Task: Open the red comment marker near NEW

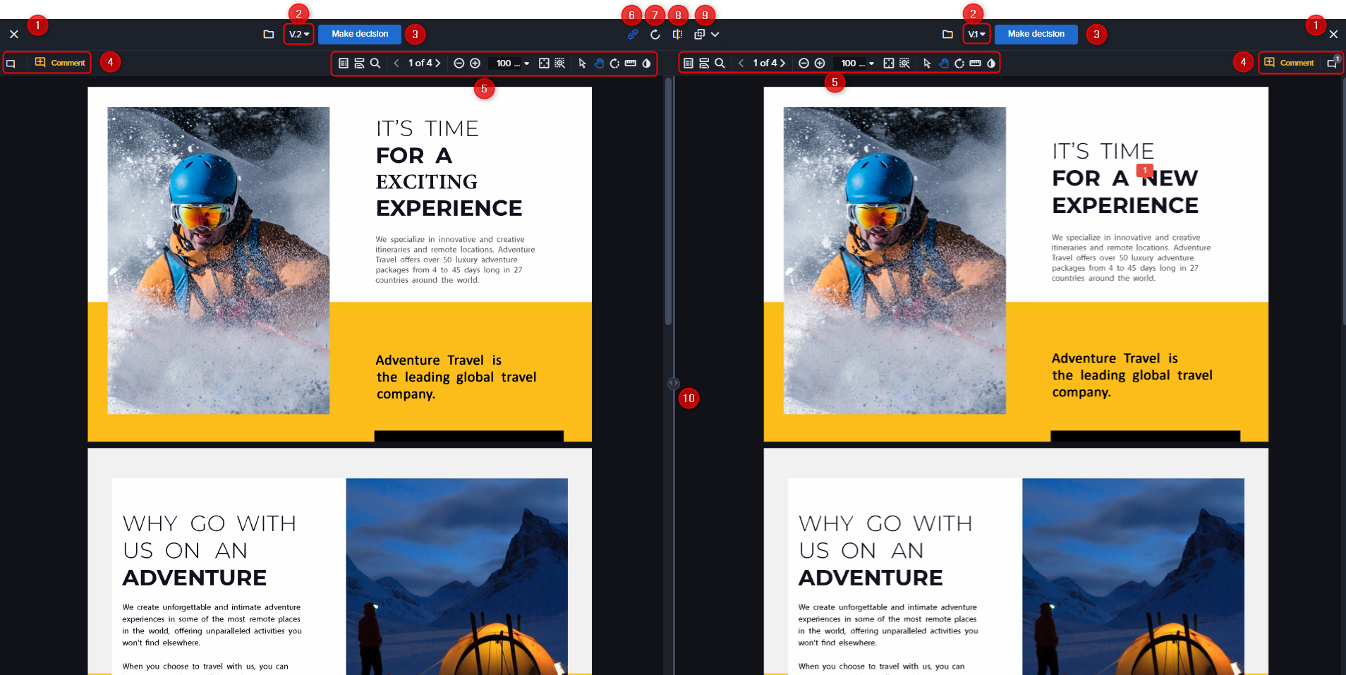Action: tap(1144, 171)
